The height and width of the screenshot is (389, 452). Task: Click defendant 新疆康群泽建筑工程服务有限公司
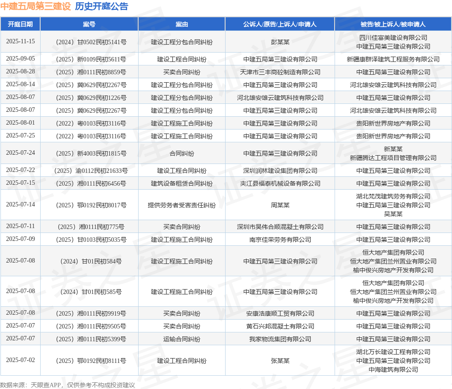(393, 59)
